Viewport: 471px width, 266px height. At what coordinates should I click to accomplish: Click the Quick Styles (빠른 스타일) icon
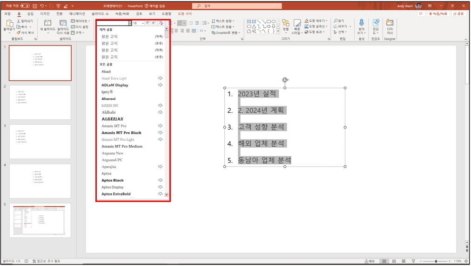297,23
